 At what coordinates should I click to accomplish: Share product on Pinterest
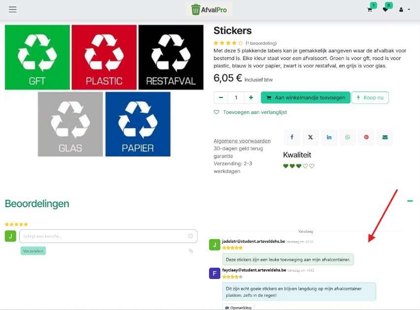tap(366, 137)
